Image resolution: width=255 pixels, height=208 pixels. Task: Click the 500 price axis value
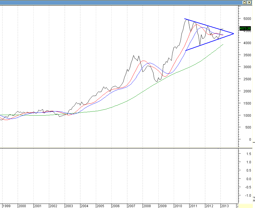coord(248,127)
